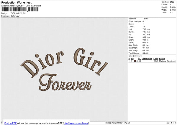The height and width of the screenshot is (125, 177).
Task: Select the Stitches value 6132
Action: [x=172, y=2]
